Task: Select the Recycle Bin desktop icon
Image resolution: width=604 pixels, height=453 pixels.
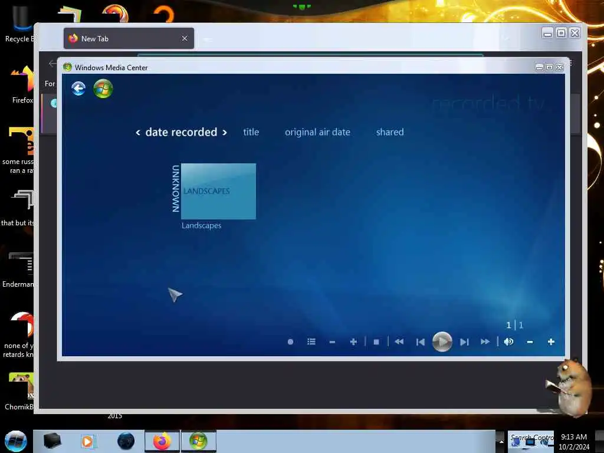Action: pos(18,24)
